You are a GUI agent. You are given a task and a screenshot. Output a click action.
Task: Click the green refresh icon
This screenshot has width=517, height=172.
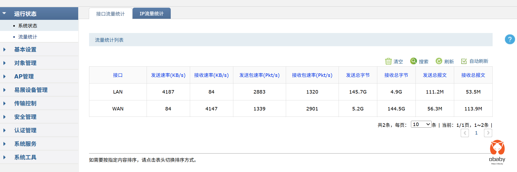(x=439, y=61)
